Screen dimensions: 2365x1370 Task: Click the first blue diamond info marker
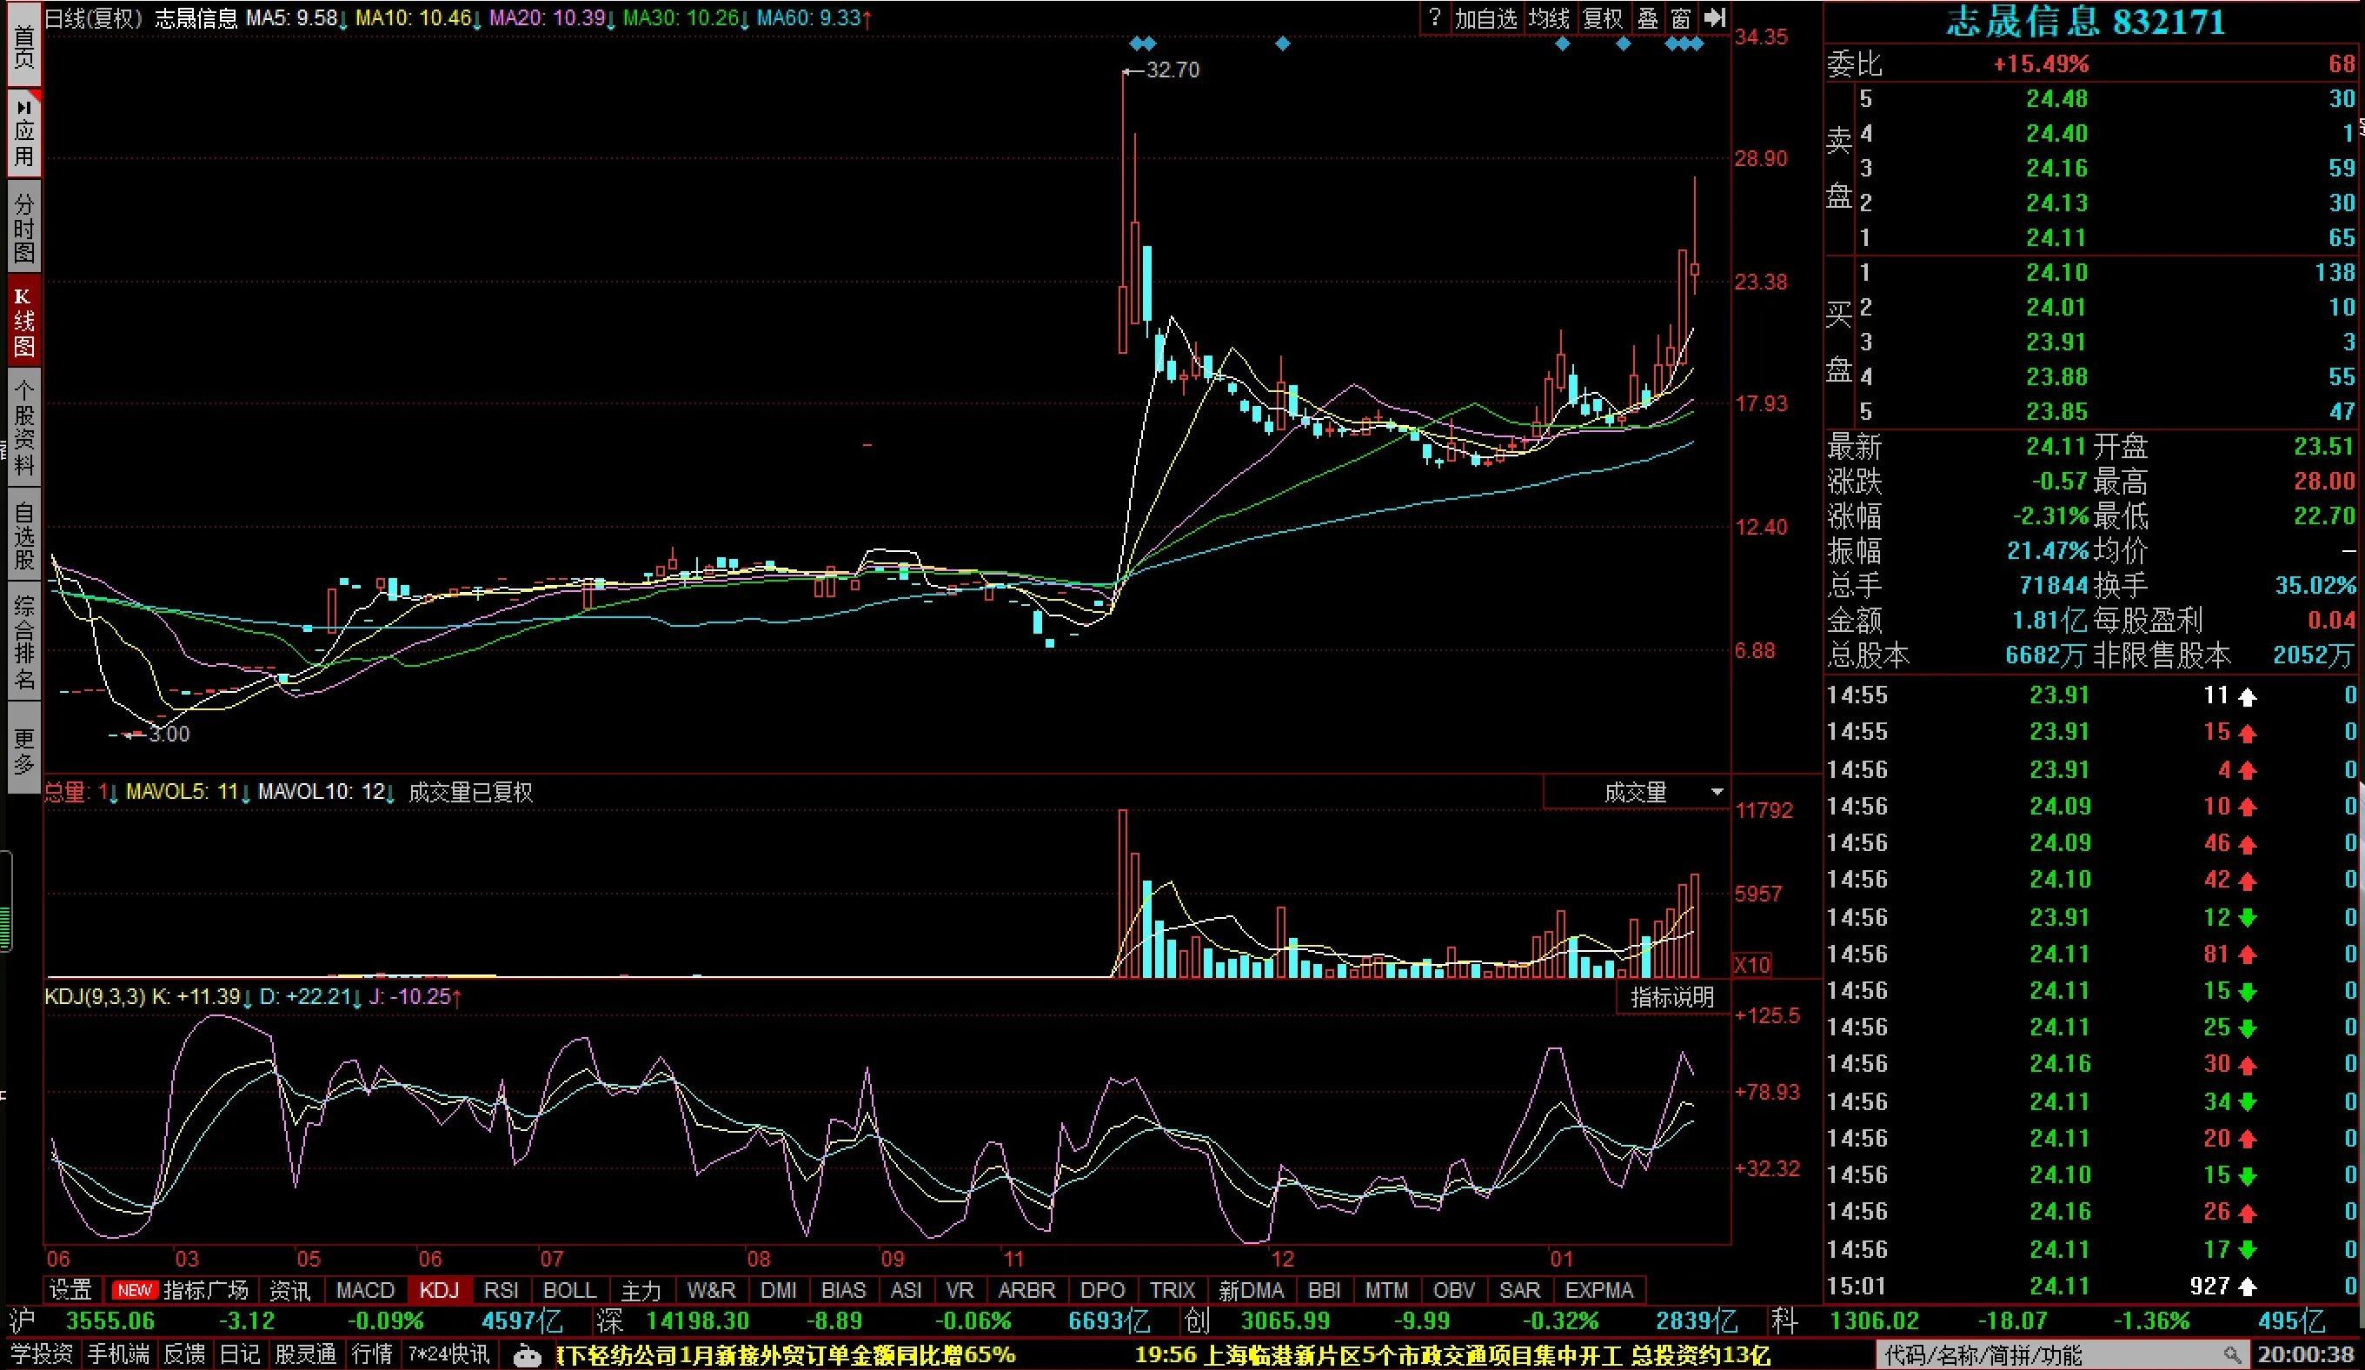coord(1137,43)
